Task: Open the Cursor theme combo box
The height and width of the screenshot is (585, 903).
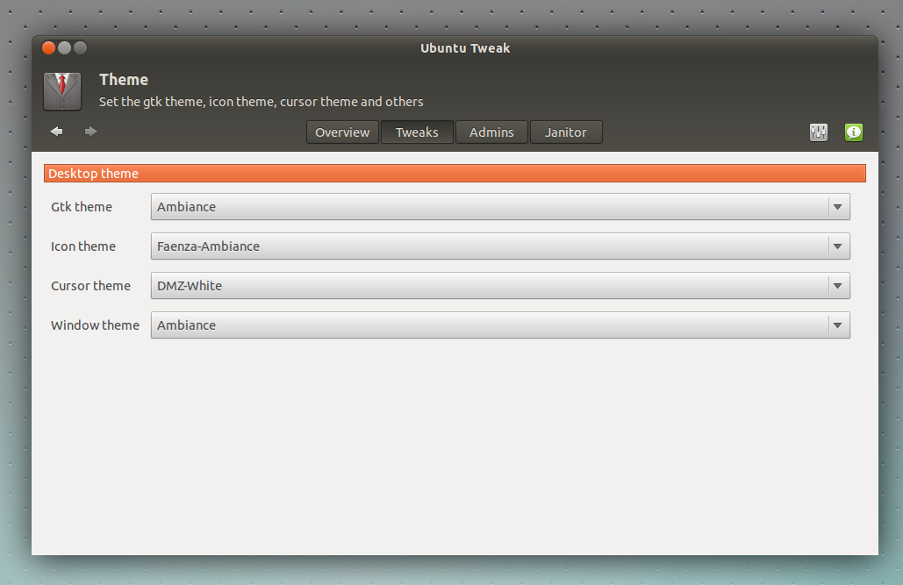Action: click(500, 286)
